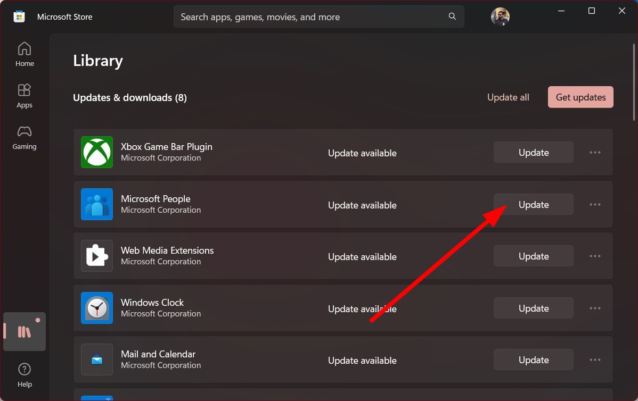Click the Microsoft Store logo icon
This screenshot has height=401, width=638.
coord(19,16)
